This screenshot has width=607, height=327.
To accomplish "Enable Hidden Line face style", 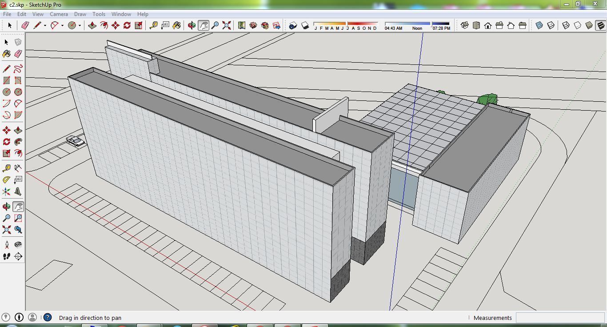I will pyautogui.click(x=578, y=25).
